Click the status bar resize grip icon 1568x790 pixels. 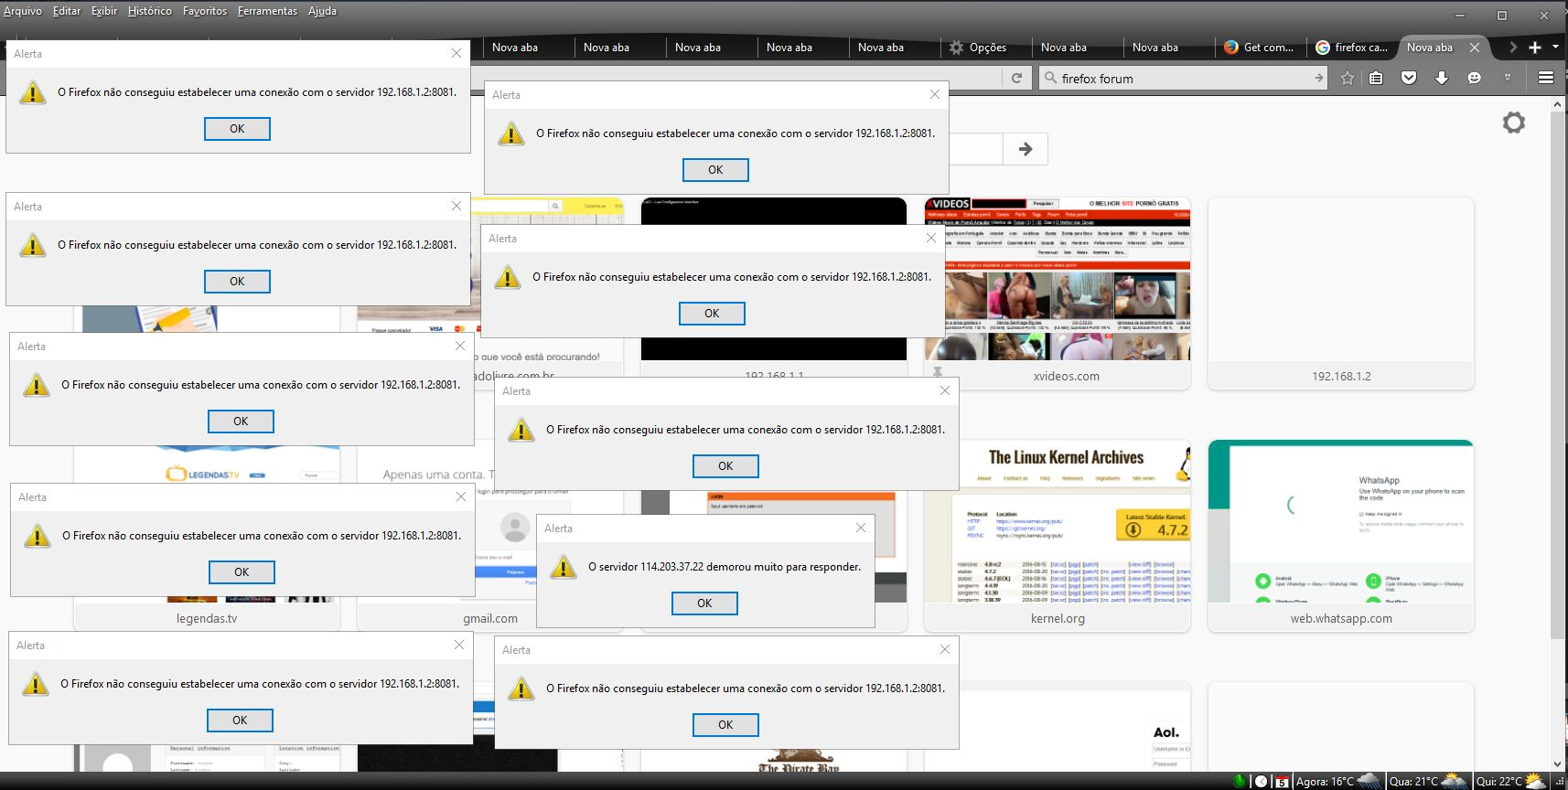pyautogui.click(x=1559, y=782)
